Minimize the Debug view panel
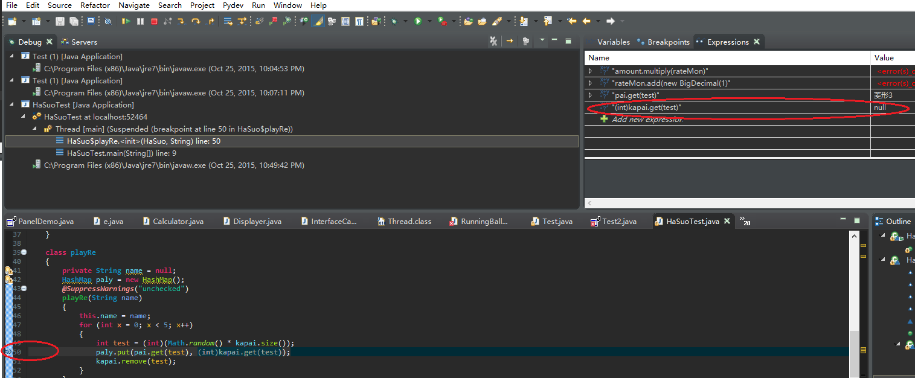 (554, 40)
